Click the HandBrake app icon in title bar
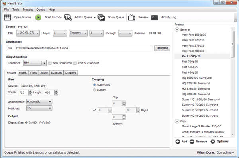239x158 pixels. click(x=4, y=3)
